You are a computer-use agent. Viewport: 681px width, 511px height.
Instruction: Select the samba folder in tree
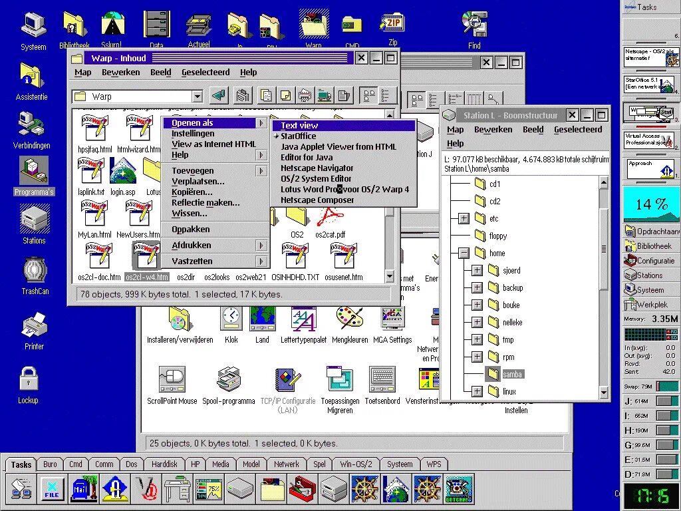click(x=504, y=374)
